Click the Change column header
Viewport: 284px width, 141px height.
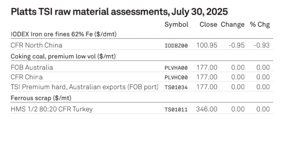click(x=232, y=25)
